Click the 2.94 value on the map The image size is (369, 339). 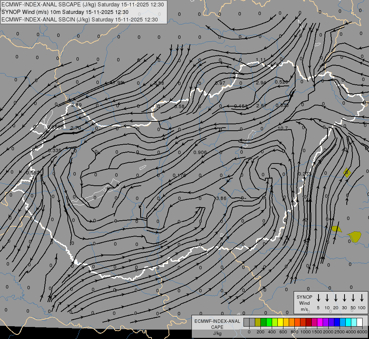point(261,83)
